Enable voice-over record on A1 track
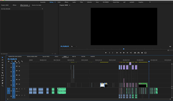173x101 pixels. 24,89
